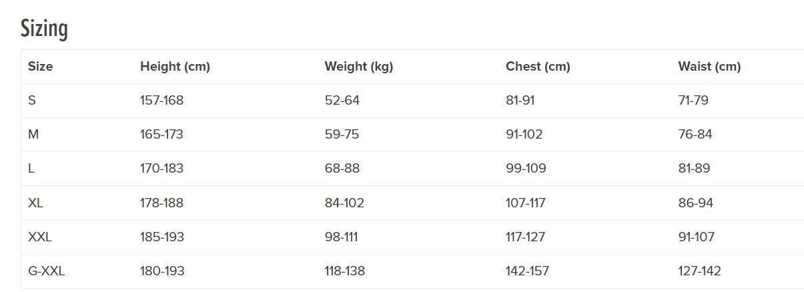Viewport: 804px width, 292px height.
Task: Click height value 157-168
Action: 161,101
